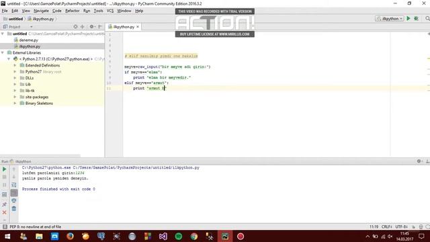This screenshot has width=430, height=242.
Task: Select the lib-tk folder
Action: (x=30, y=91)
